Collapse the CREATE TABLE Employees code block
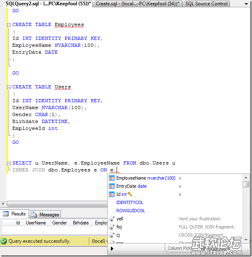This screenshot has width=252, height=257. [x=9, y=25]
